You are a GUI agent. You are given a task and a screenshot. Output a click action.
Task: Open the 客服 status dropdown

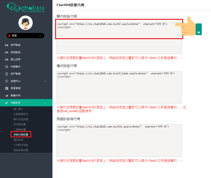coord(25,36)
